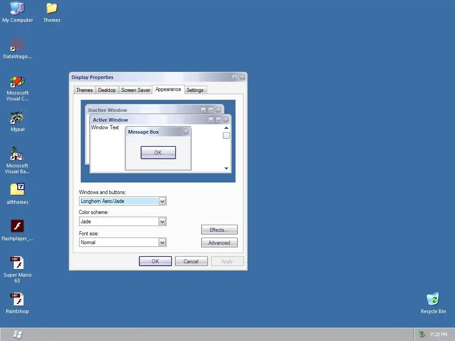Expand the Windows and buttons dropdown arrow
This screenshot has width=455, height=341.
tap(162, 201)
